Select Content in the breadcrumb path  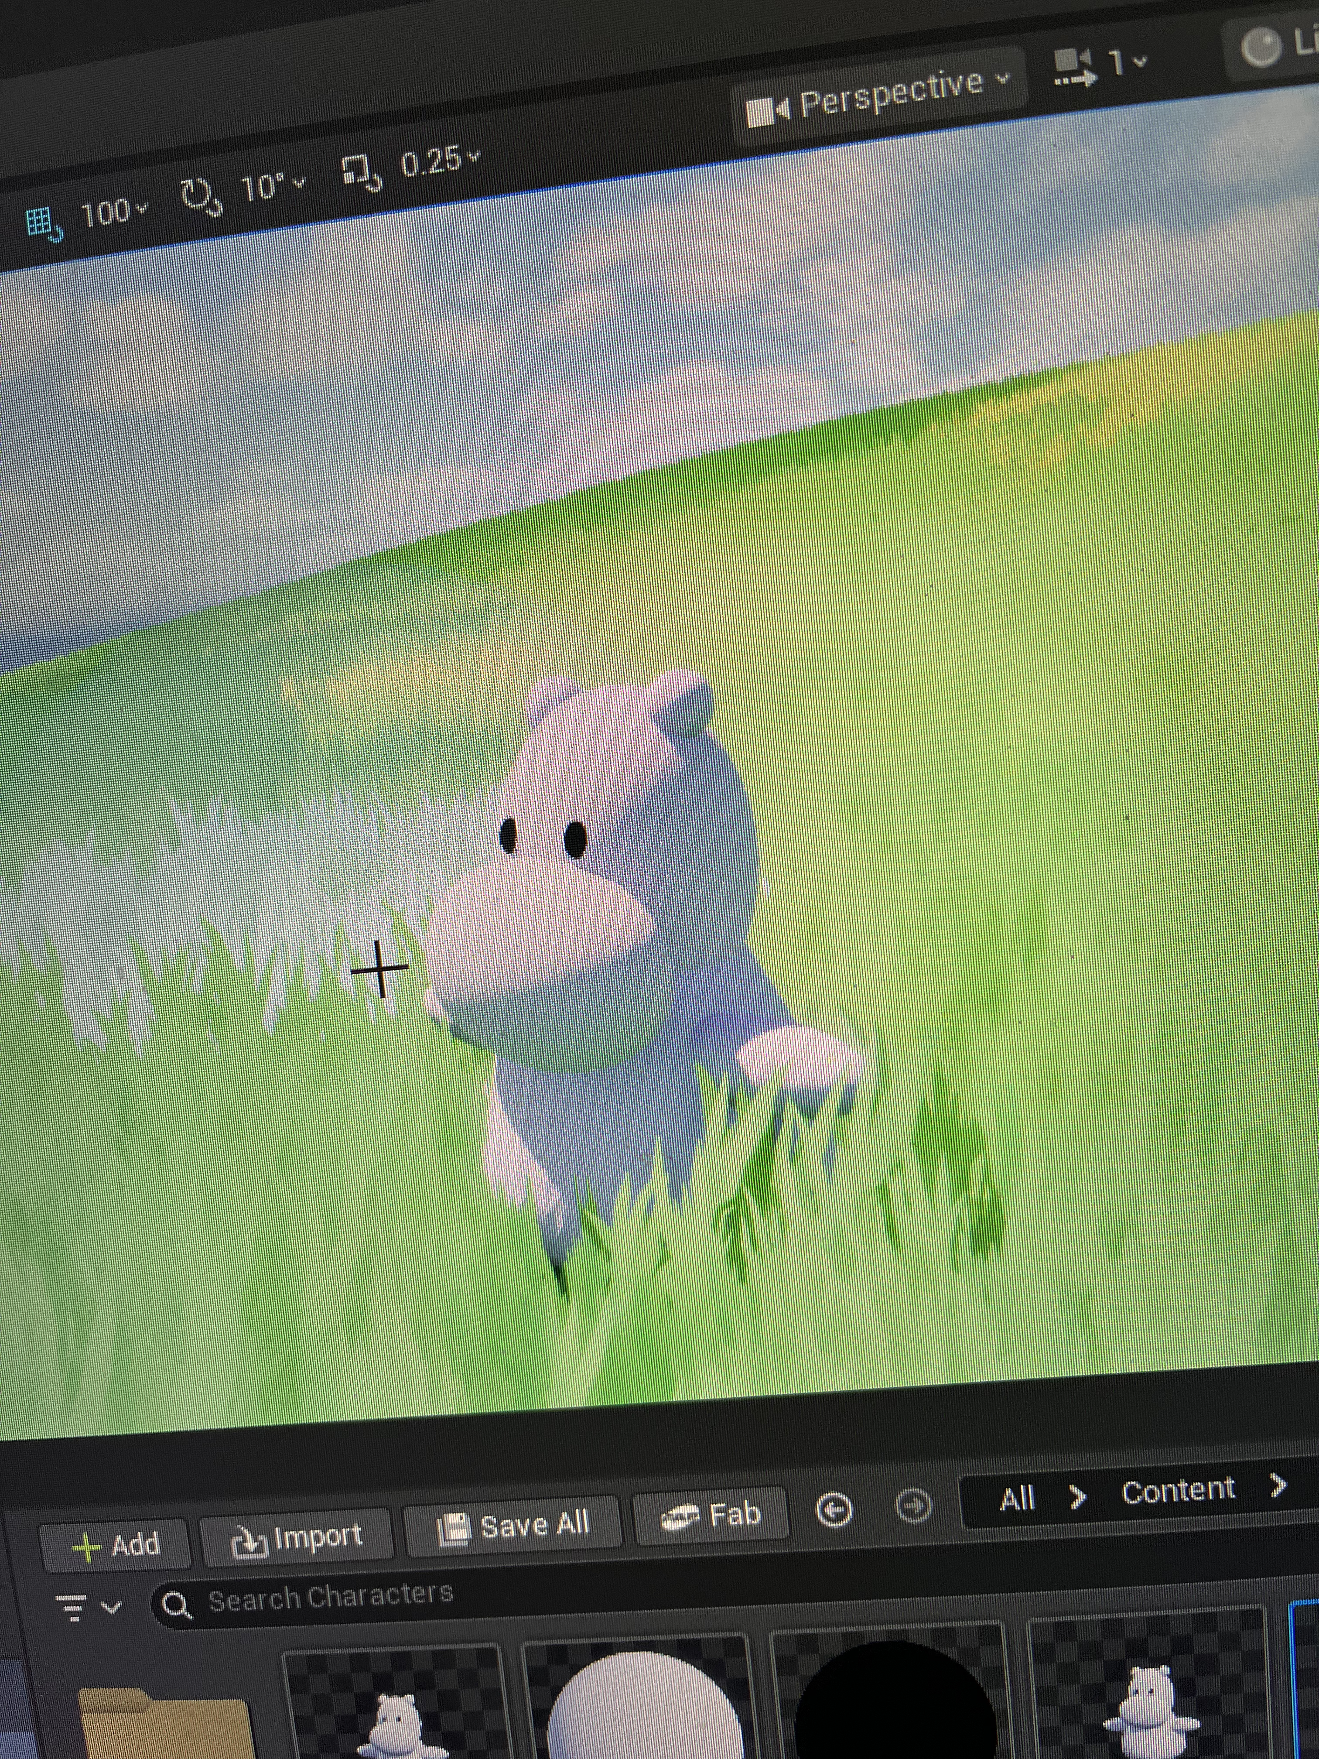point(1178,1490)
